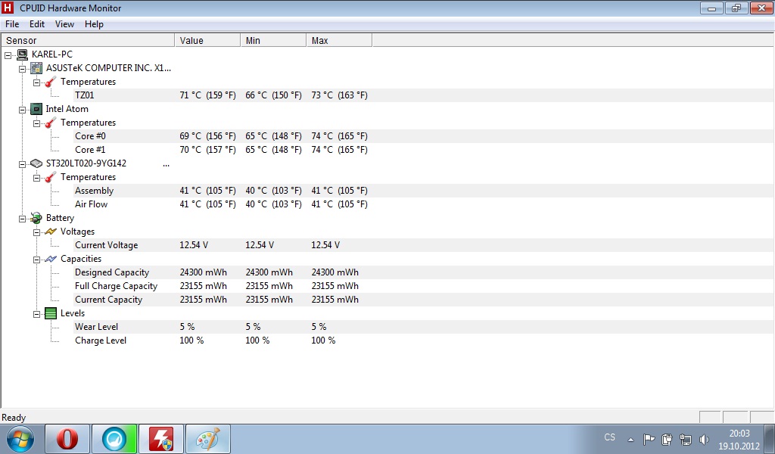
Task: Click the Value column header
Action: coord(207,41)
